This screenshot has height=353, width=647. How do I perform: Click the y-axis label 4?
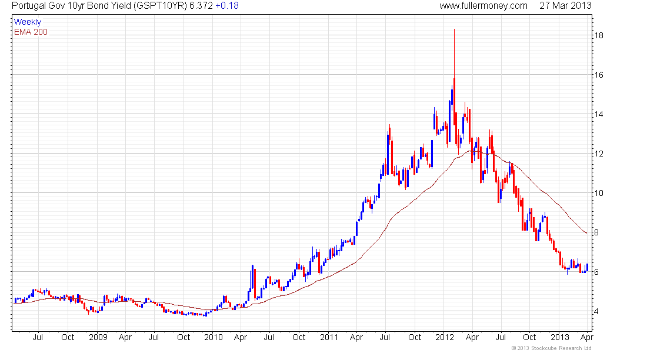[596, 311]
